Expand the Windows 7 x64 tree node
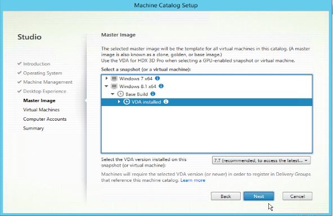 coord(107,79)
